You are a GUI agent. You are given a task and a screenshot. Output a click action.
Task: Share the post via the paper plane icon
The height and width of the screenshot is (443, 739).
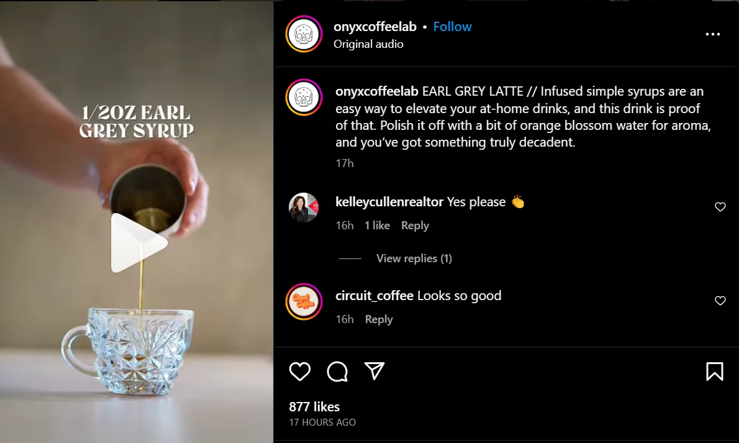[374, 372]
